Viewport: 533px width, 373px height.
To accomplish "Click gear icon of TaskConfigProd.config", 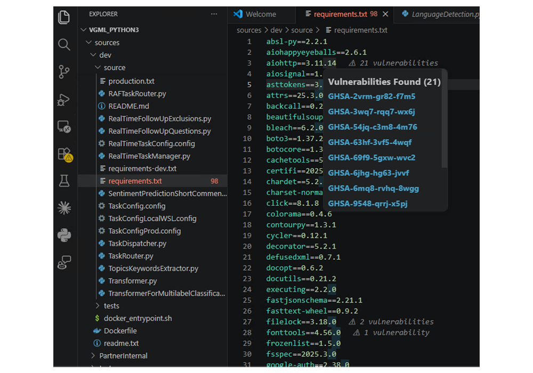I will click(x=102, y=231).
